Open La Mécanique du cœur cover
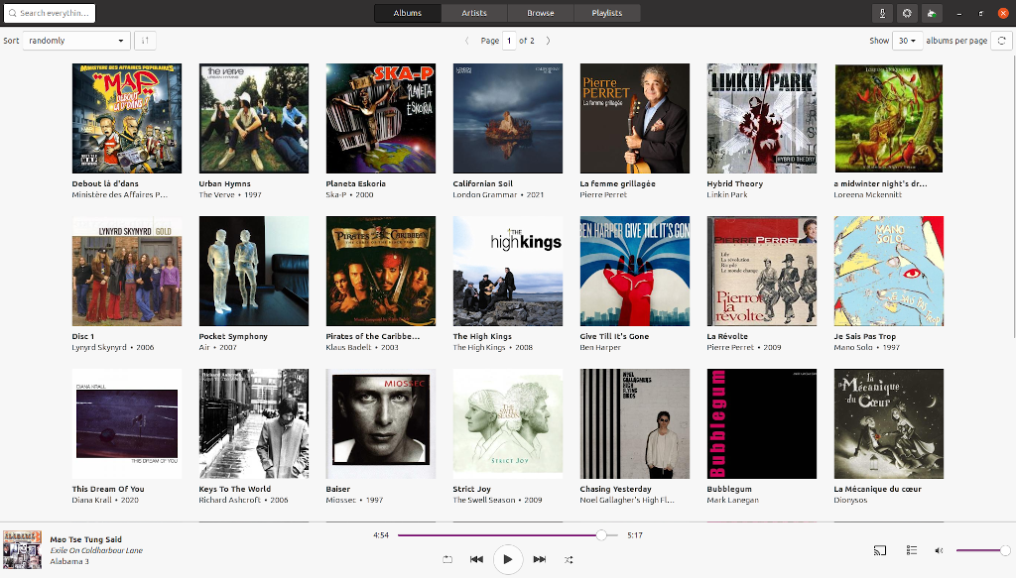The height and width of the screenshot is (578, 1016). pos(889,424)
